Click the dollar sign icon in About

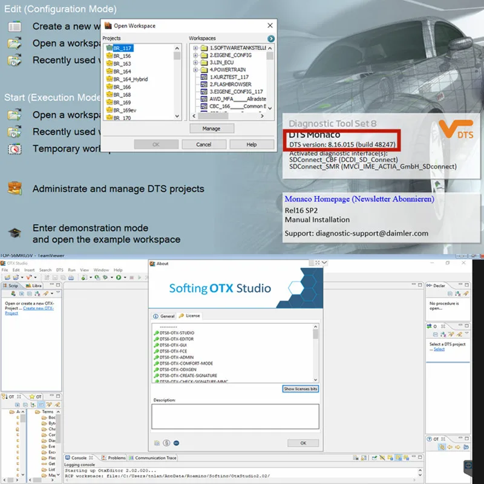(167, 443)
